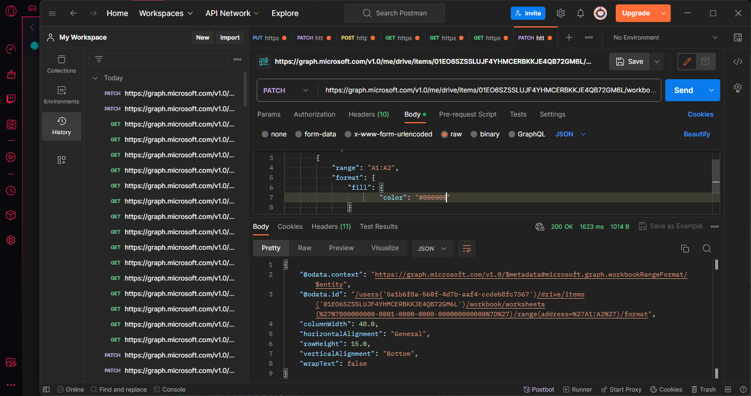The image size is (751, 396).
Task: Open the Postman hamburger menu
Action: (52, 13)
